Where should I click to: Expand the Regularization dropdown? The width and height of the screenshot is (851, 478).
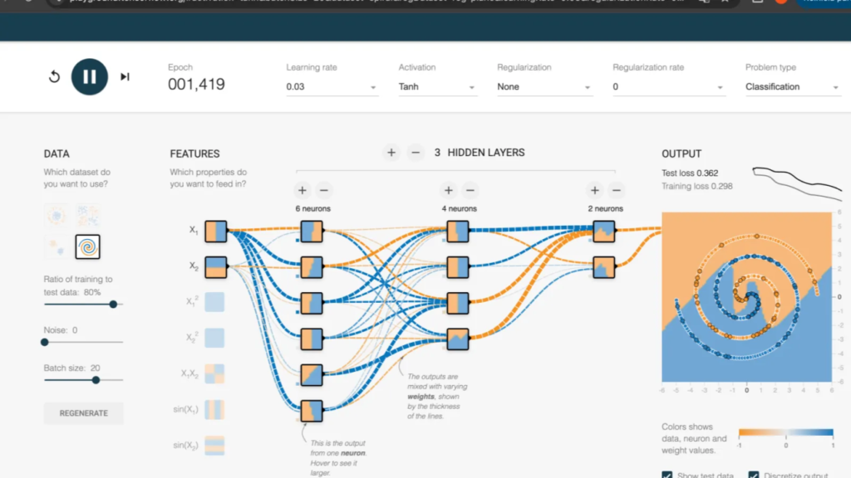point(544,86)
